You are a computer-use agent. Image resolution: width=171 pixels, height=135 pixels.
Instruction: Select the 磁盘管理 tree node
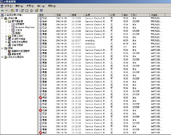pos(16,54)
